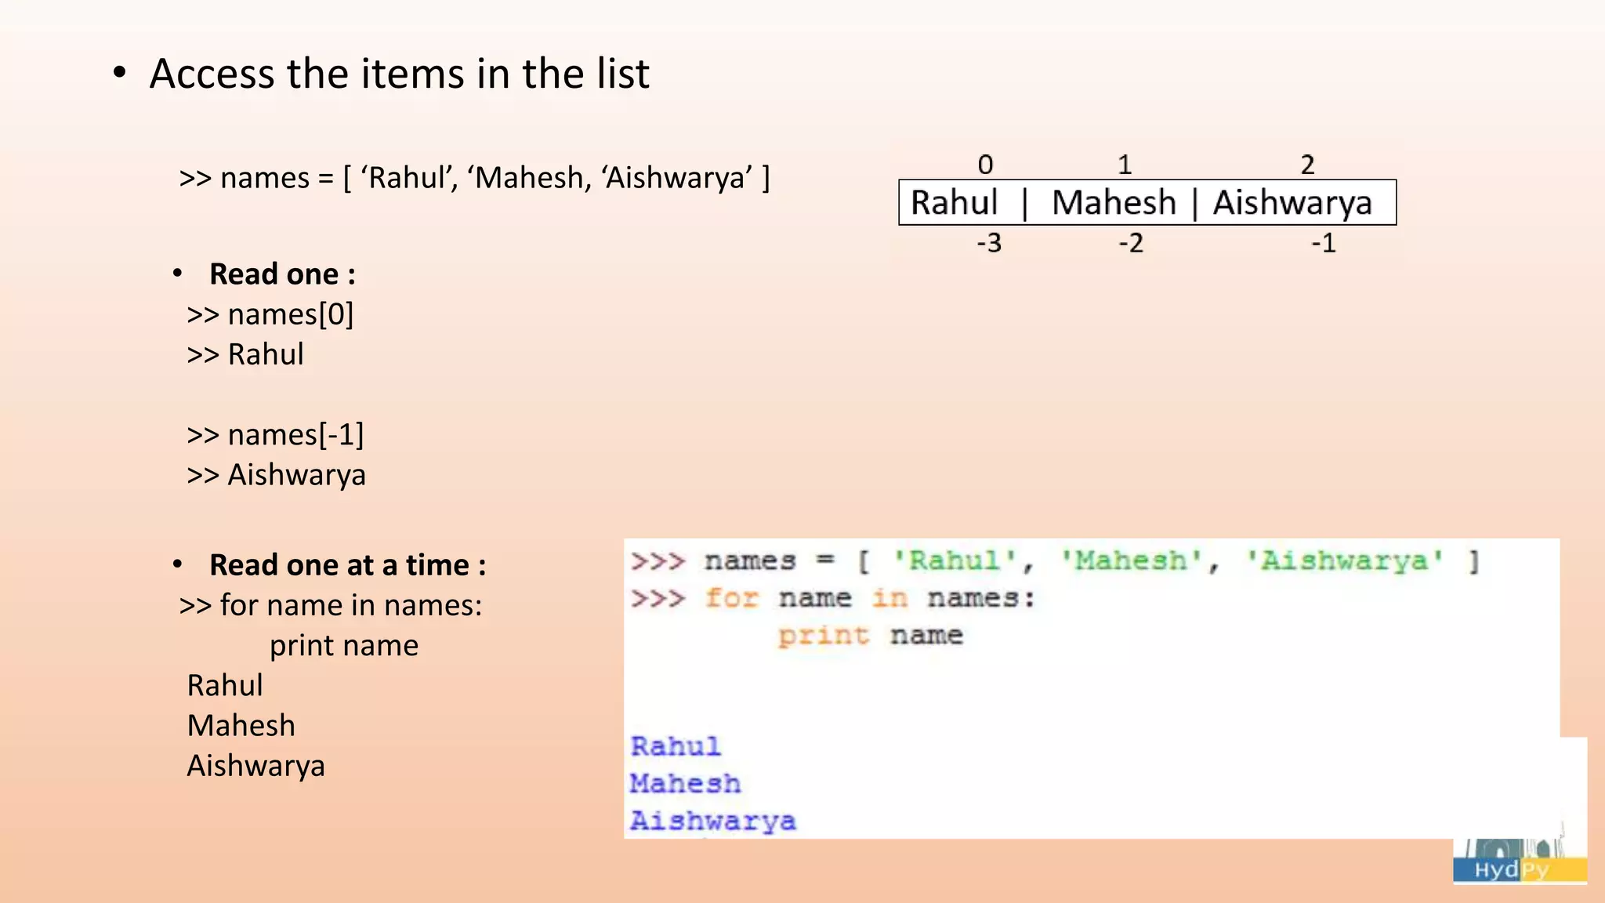Click the 'print name' text on left

(x=344, y=645)
